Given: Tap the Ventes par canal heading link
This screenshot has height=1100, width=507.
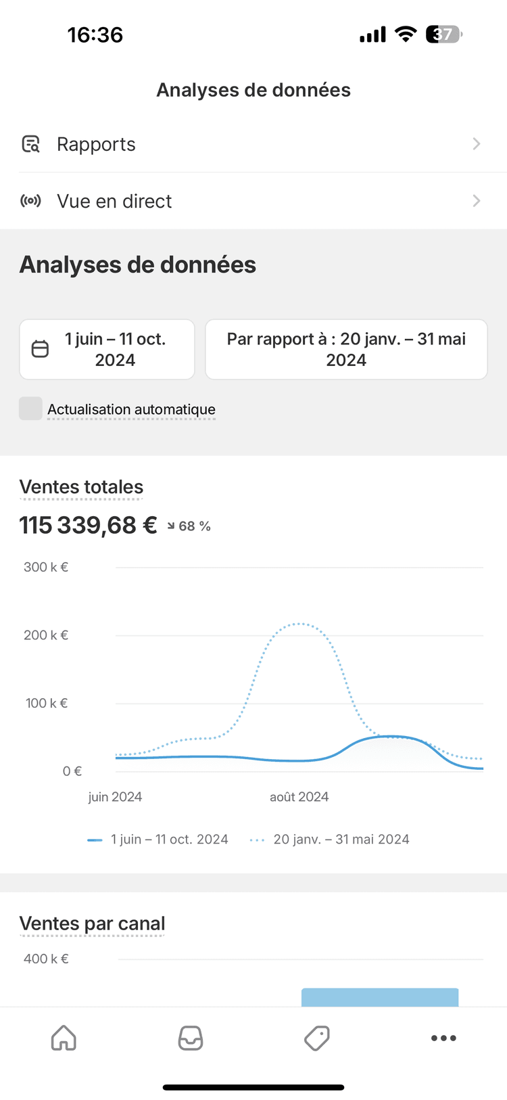Looking at the screenshot, I should tap(92, 923).
